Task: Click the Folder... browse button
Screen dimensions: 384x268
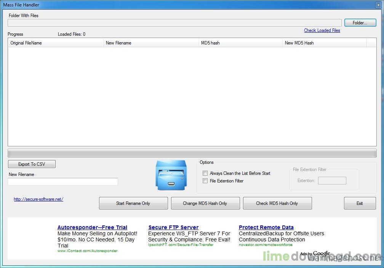Action: [x=360, y=23]
